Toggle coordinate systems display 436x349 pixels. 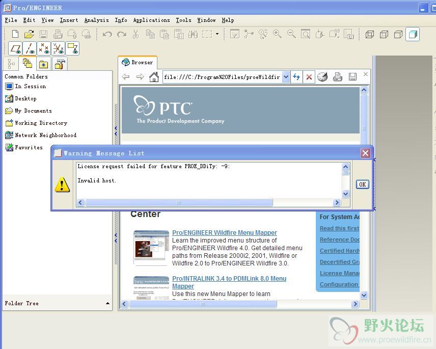click(x=58, y=48)
